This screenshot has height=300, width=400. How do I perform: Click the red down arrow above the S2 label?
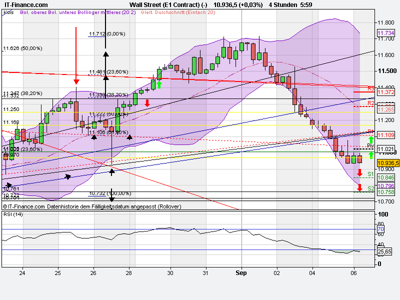[360, 187]
